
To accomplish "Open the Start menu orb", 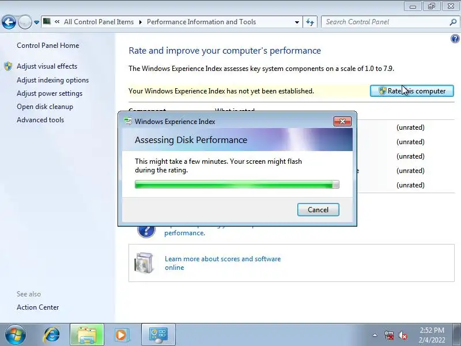I will [16, 334].
